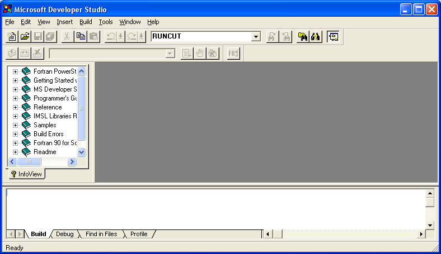This screenshot has height=254, width=441.
Task: Open the File menu
Action: 10,22
